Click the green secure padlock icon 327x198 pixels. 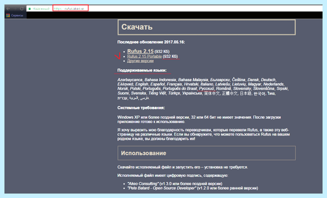[29, 9]
